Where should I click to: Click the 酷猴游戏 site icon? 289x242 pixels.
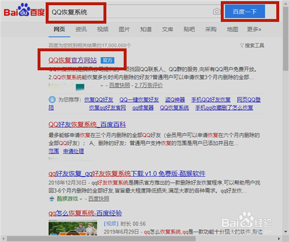51,199
